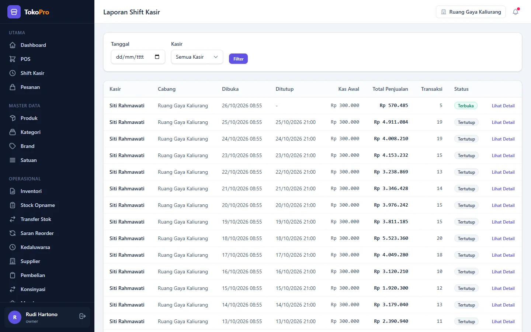Open the Semua Kasir dropdown
The image size is (531, 332).
tap(197, 57)
